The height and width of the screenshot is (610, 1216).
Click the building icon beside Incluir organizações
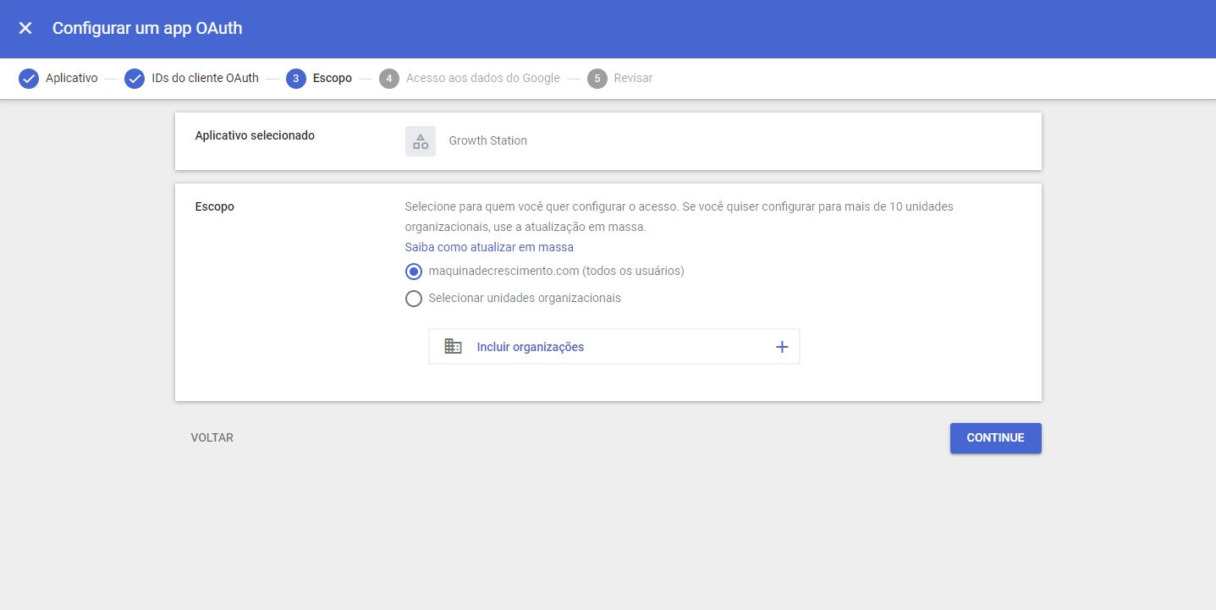[x=453, y=347]
